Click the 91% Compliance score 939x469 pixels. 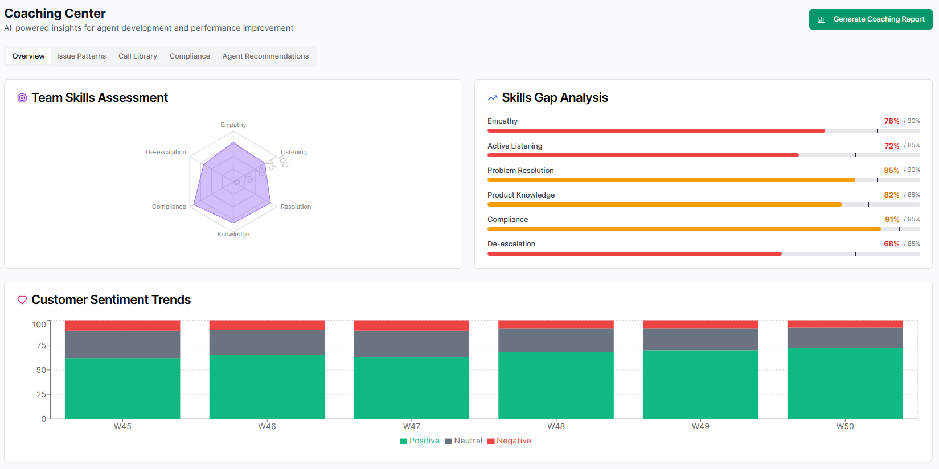click(x=892, y=219)
